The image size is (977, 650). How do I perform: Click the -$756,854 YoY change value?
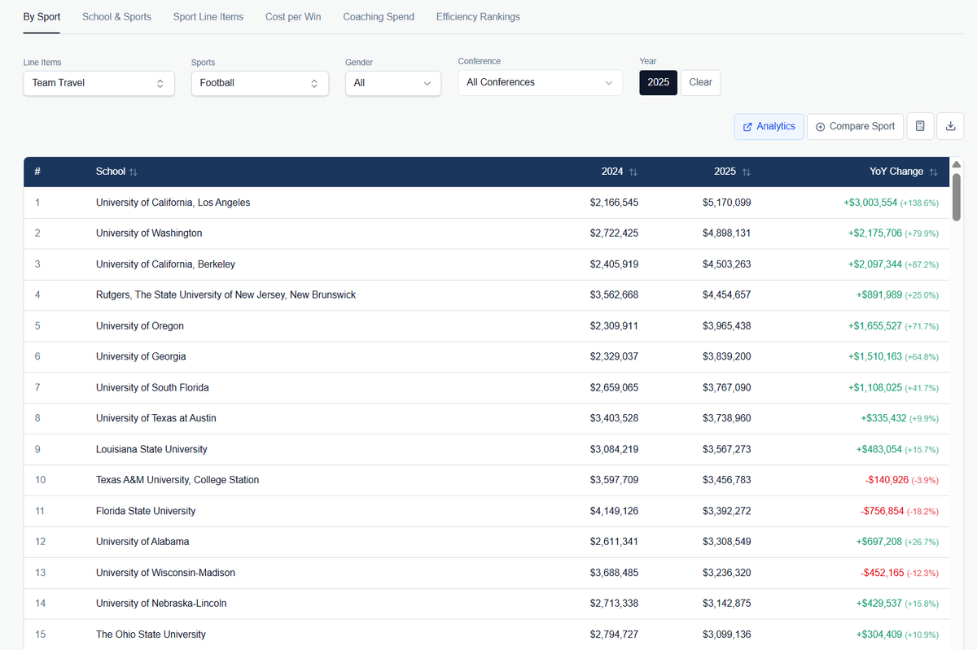[882, 511]
